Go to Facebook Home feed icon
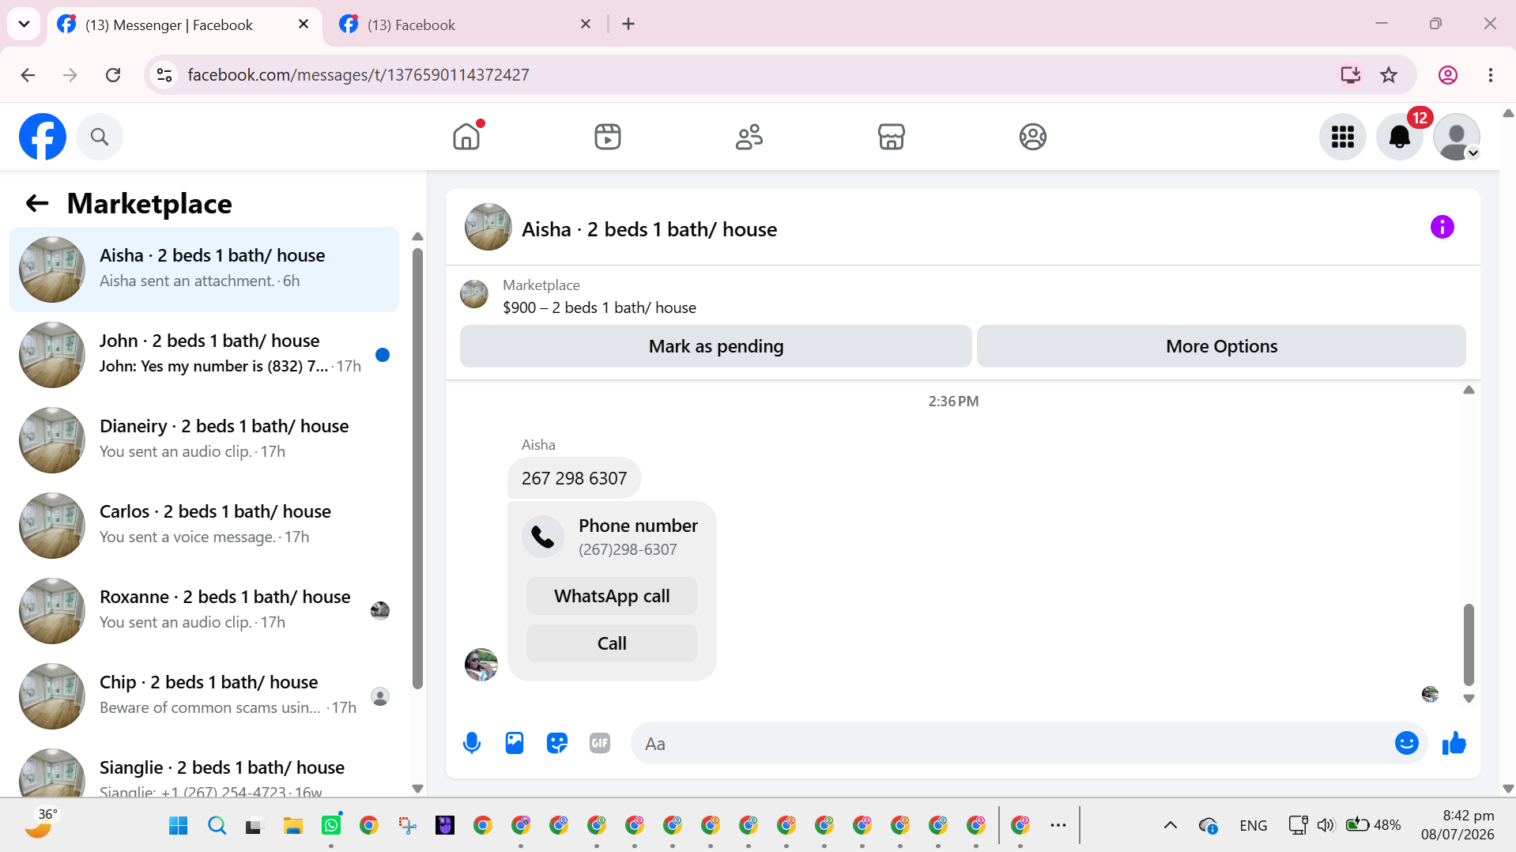This screenshot has width=1516, height=852. point(466,137)
